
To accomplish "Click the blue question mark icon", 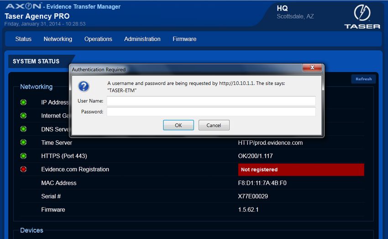I will tap(84, 86).
